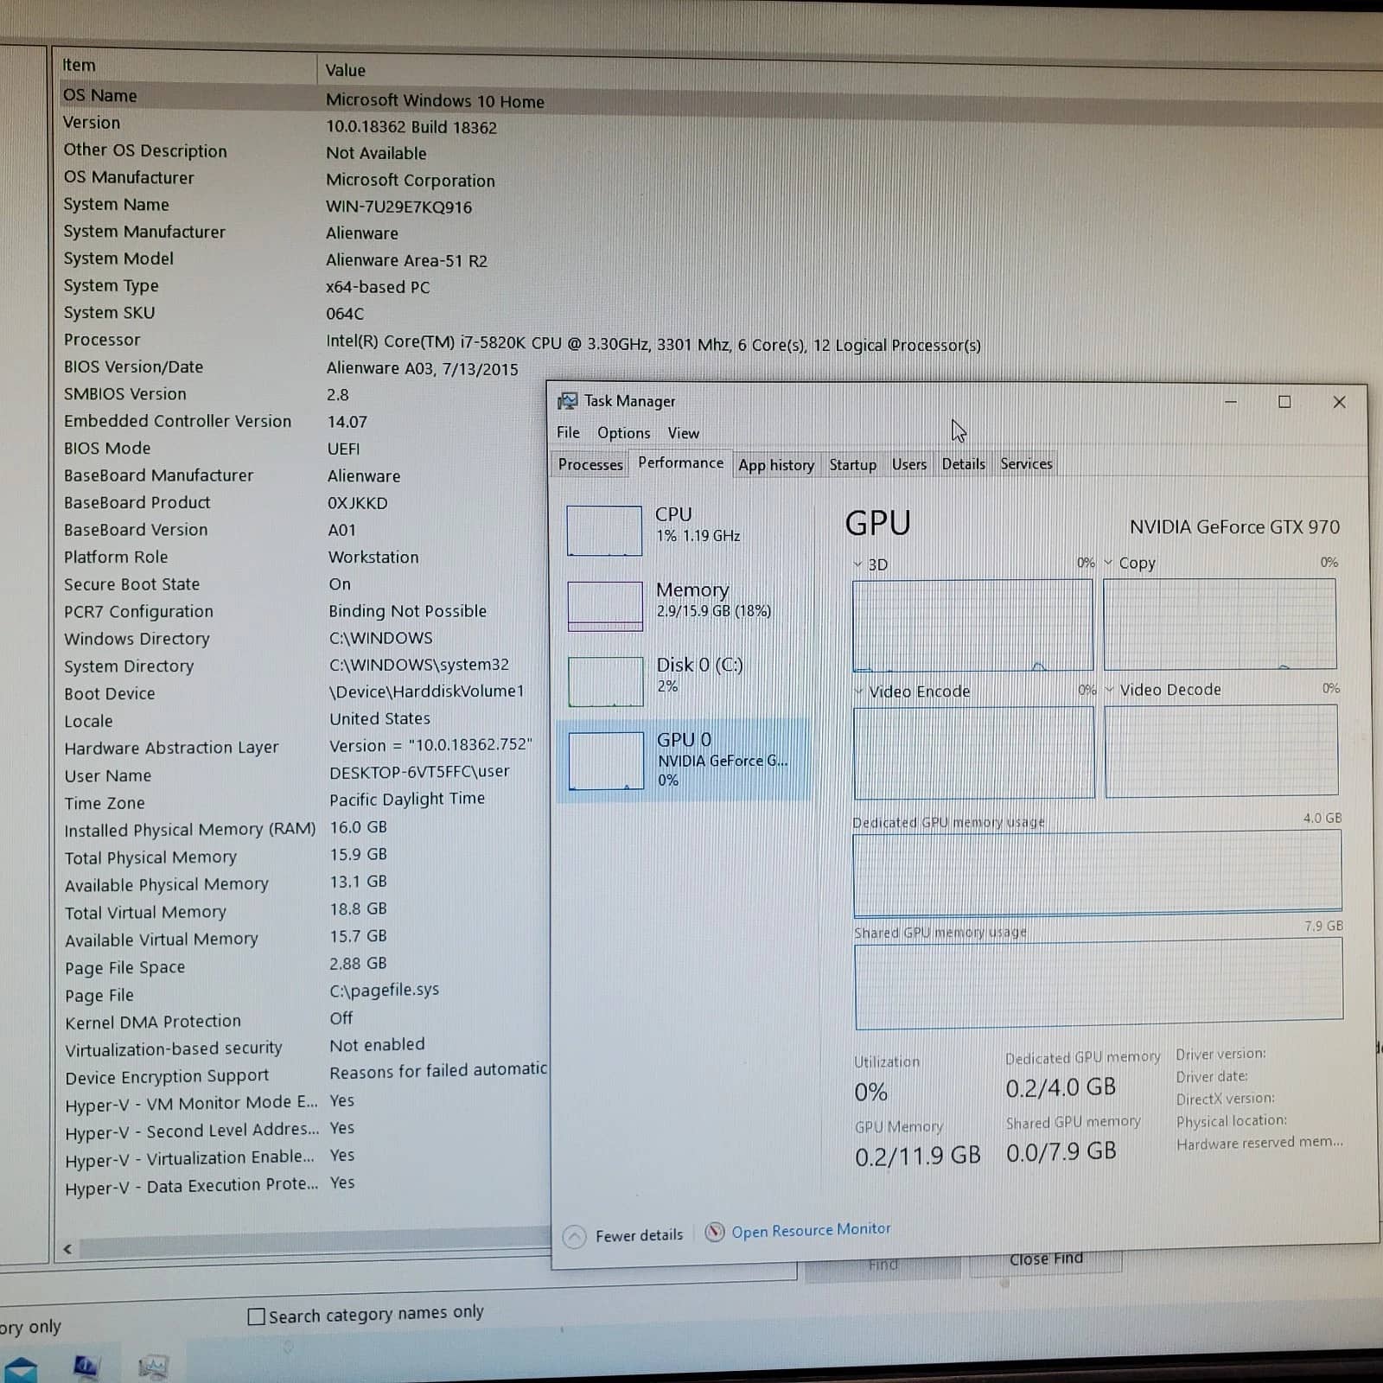Select the Memory performance graph thumbnail
Viewport: 1383px width, 1383px height.
point(605,605)
